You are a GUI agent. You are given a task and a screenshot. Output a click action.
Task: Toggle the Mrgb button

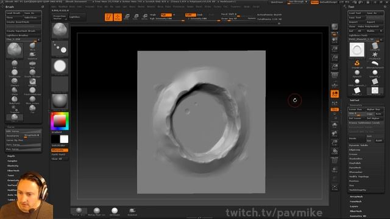pos(153,15)
